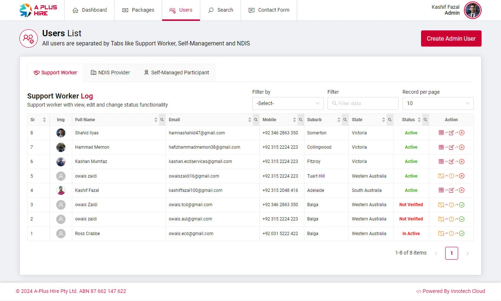
Task: Click the edit icon for Shahid Ilyas
Action: click(451, 133)
